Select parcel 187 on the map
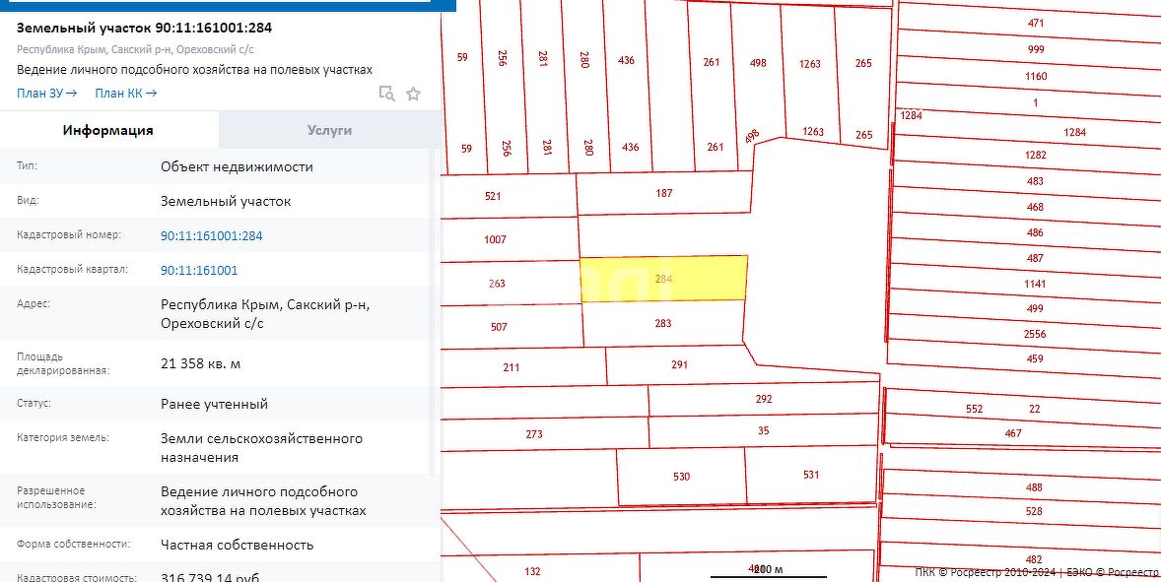 click(664, 194)
